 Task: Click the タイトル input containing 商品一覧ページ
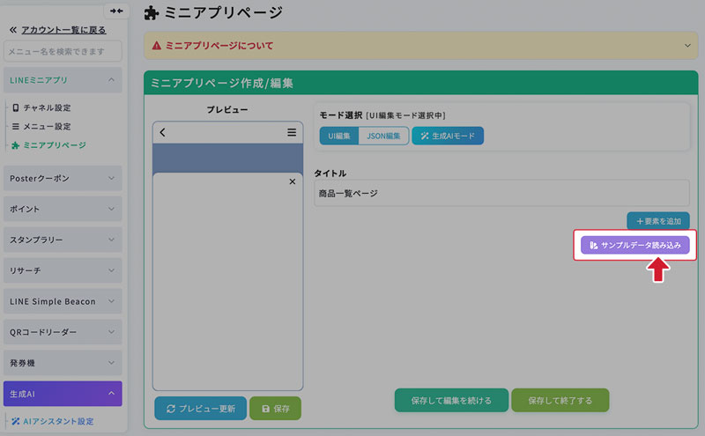501,193
